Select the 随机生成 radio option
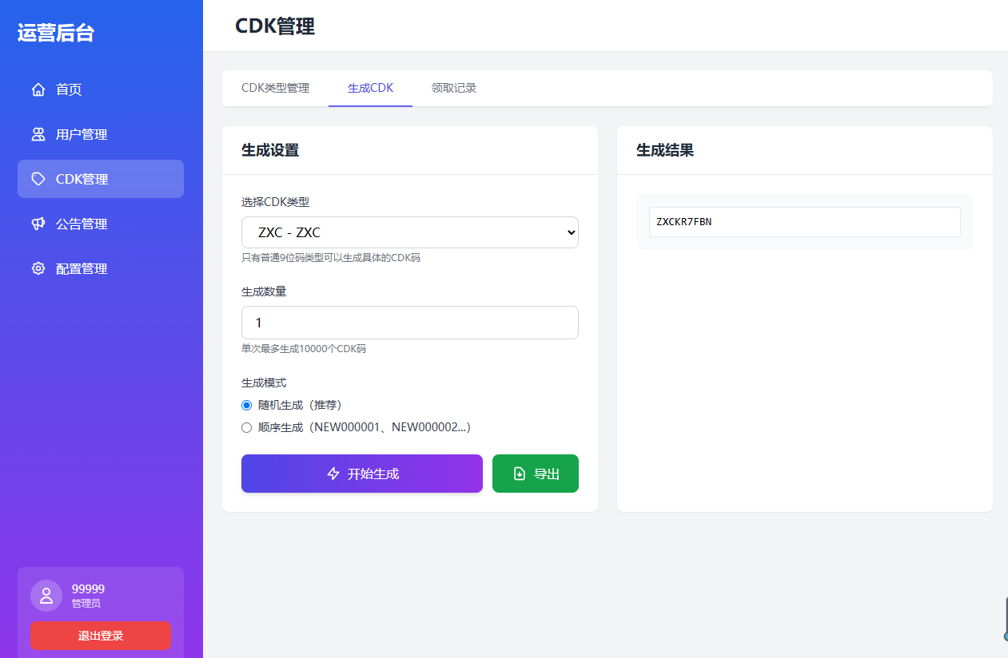This screenshot has width=1008, height=658. click(247, 405)
